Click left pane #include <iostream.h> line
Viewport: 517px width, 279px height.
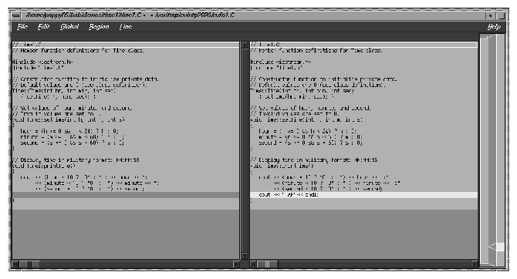tap(42, 62)
